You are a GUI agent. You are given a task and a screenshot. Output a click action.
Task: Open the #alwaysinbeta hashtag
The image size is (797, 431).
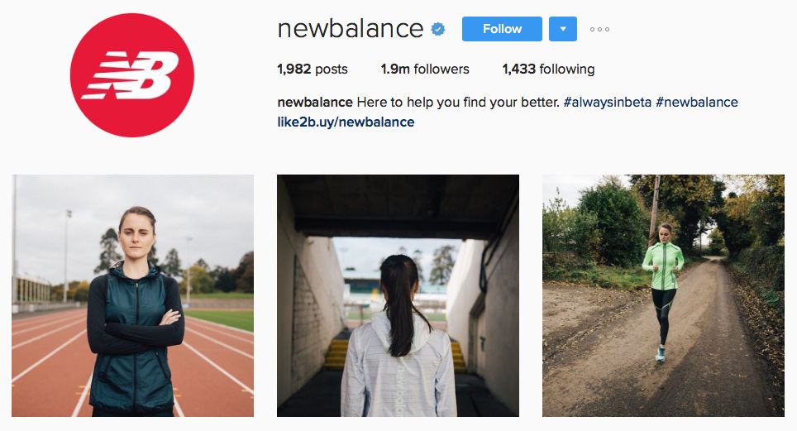608,103
